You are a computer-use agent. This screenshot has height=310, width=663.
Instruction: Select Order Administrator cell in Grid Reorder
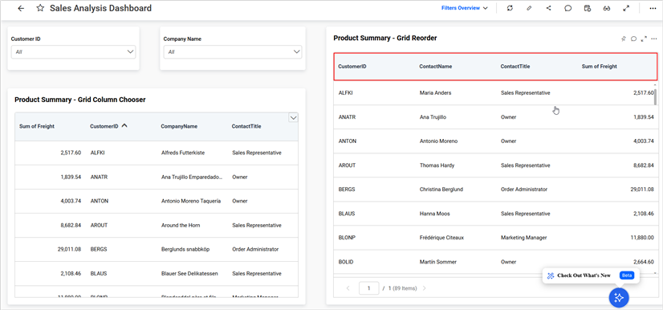point(524,189)
